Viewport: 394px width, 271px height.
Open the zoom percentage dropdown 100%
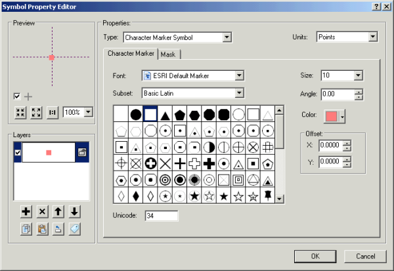pos(89,112)
